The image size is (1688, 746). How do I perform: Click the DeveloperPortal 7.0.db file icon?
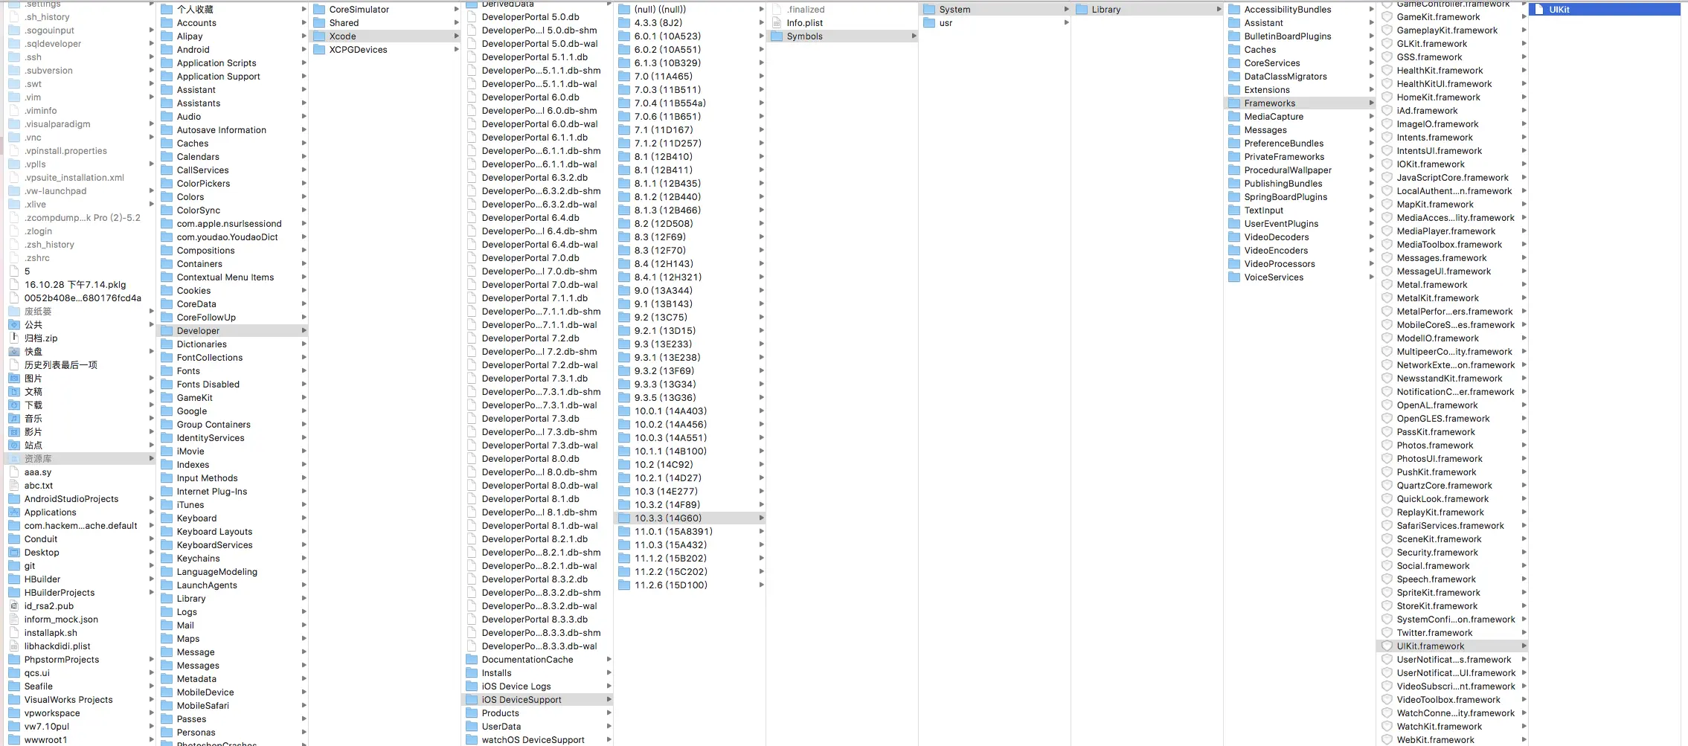pyautogui.click(x=472, y=258)
